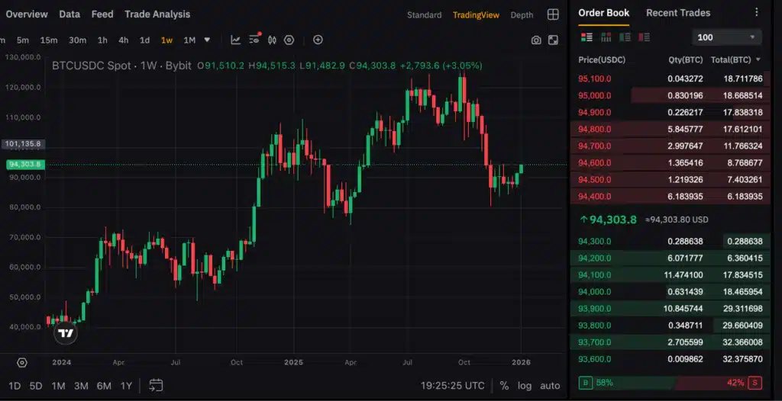Click the plus circle add icon
Image resolution: width=782 pixels, height=401 pixels.
[318, 40]
